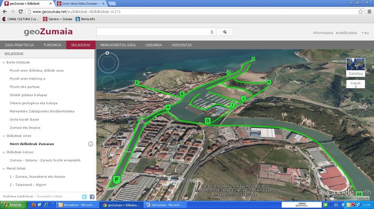Click map marker F

(x=117, y=180)
